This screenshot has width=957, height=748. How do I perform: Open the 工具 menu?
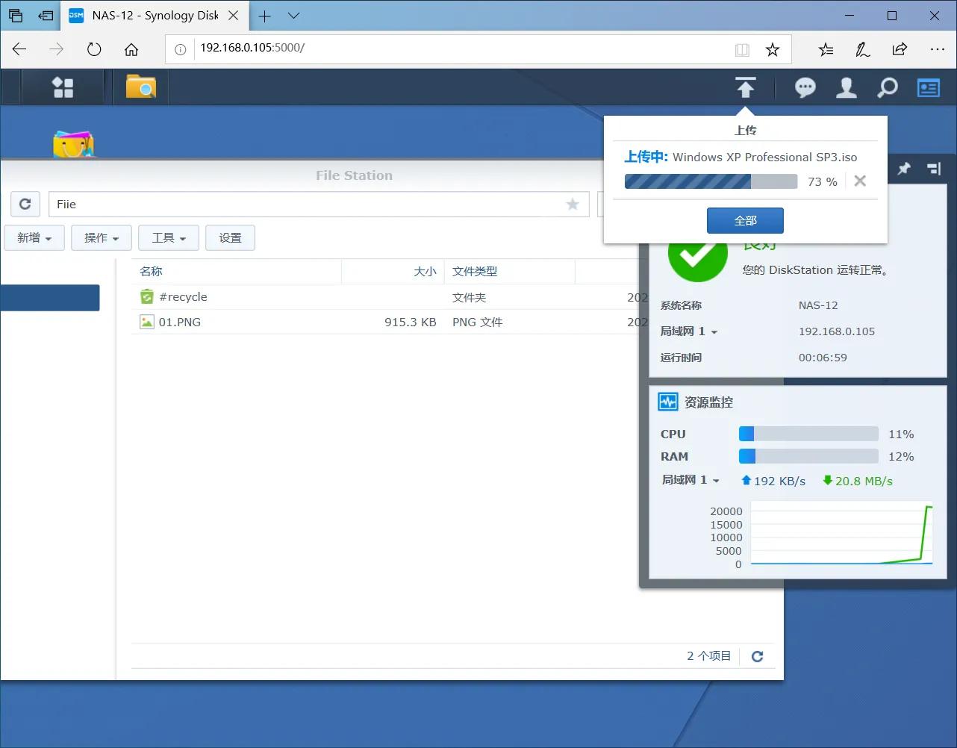(168, 237)
